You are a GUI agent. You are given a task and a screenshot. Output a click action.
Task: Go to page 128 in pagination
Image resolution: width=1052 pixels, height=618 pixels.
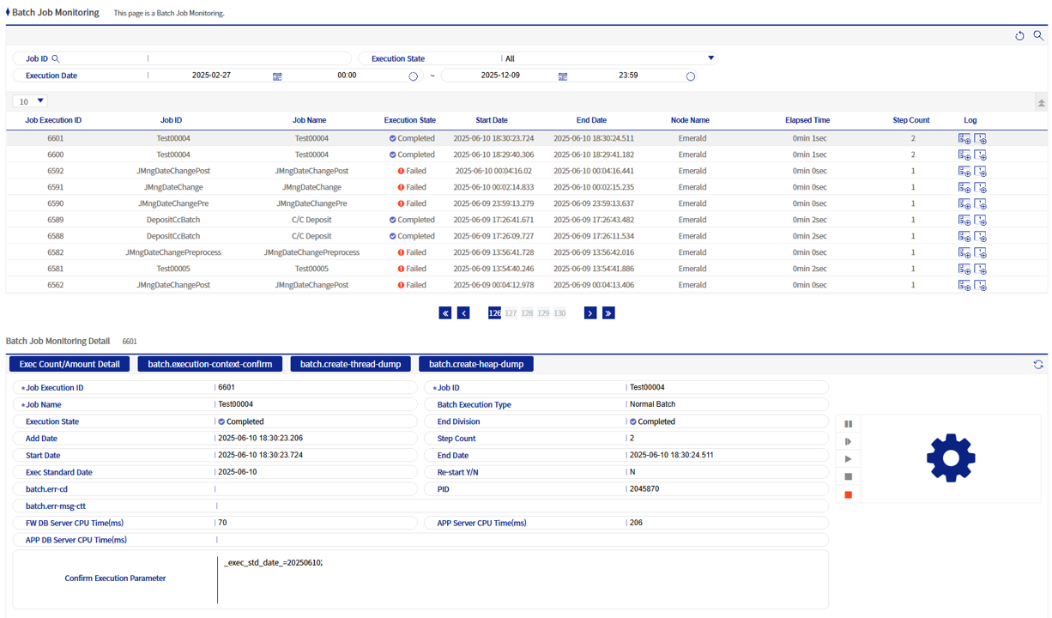pyautogui.click(x=527, y=313)
